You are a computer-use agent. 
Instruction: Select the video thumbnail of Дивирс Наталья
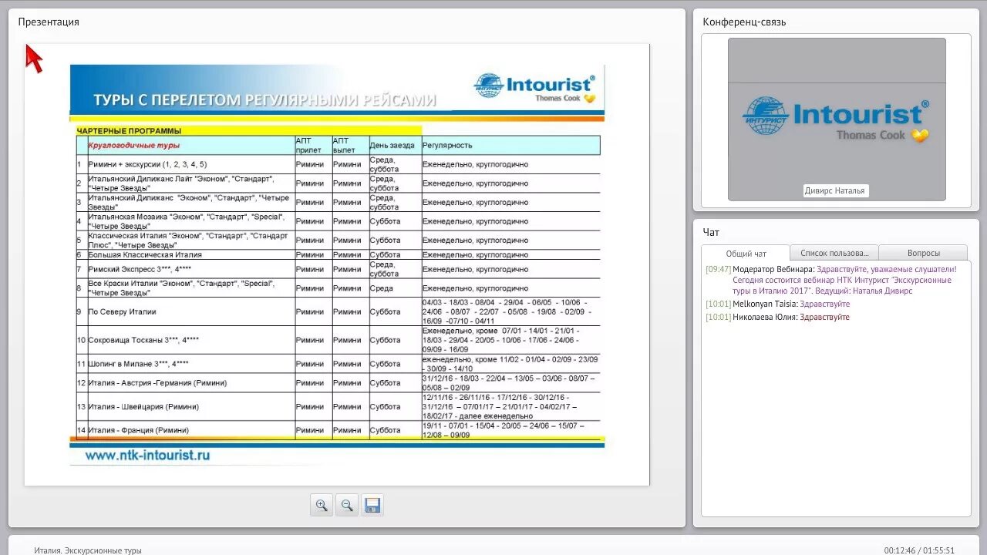(x=837, y=119)
